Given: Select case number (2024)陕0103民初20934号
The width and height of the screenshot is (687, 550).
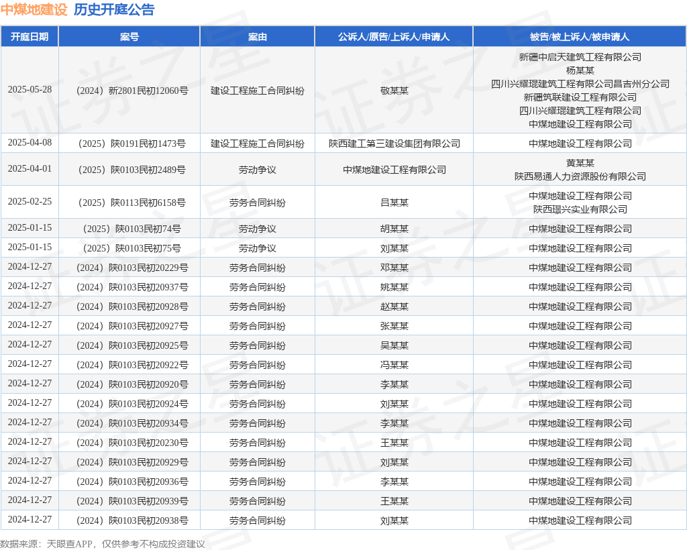Looking at the screenshot, I should [132, 423].
